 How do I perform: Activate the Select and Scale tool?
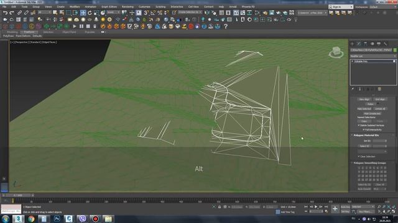[x=96, y=12]
